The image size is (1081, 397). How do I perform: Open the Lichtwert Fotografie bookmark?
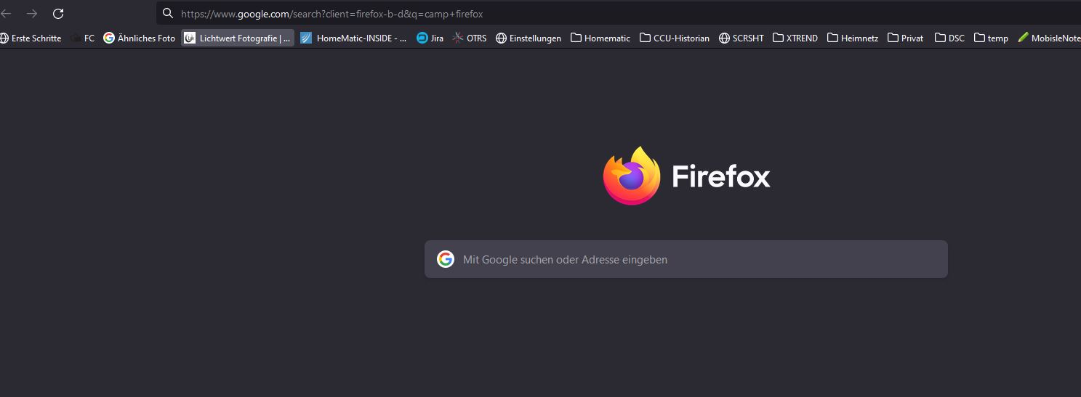point(238,38)
